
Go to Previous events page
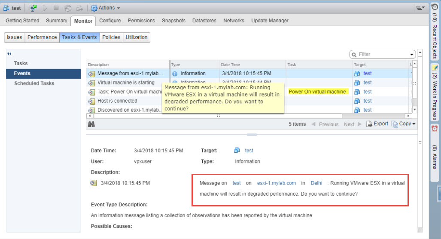(x=325, y=124)
